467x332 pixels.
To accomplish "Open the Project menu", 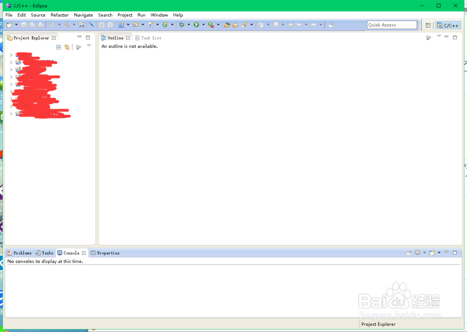I will point(125,15).
